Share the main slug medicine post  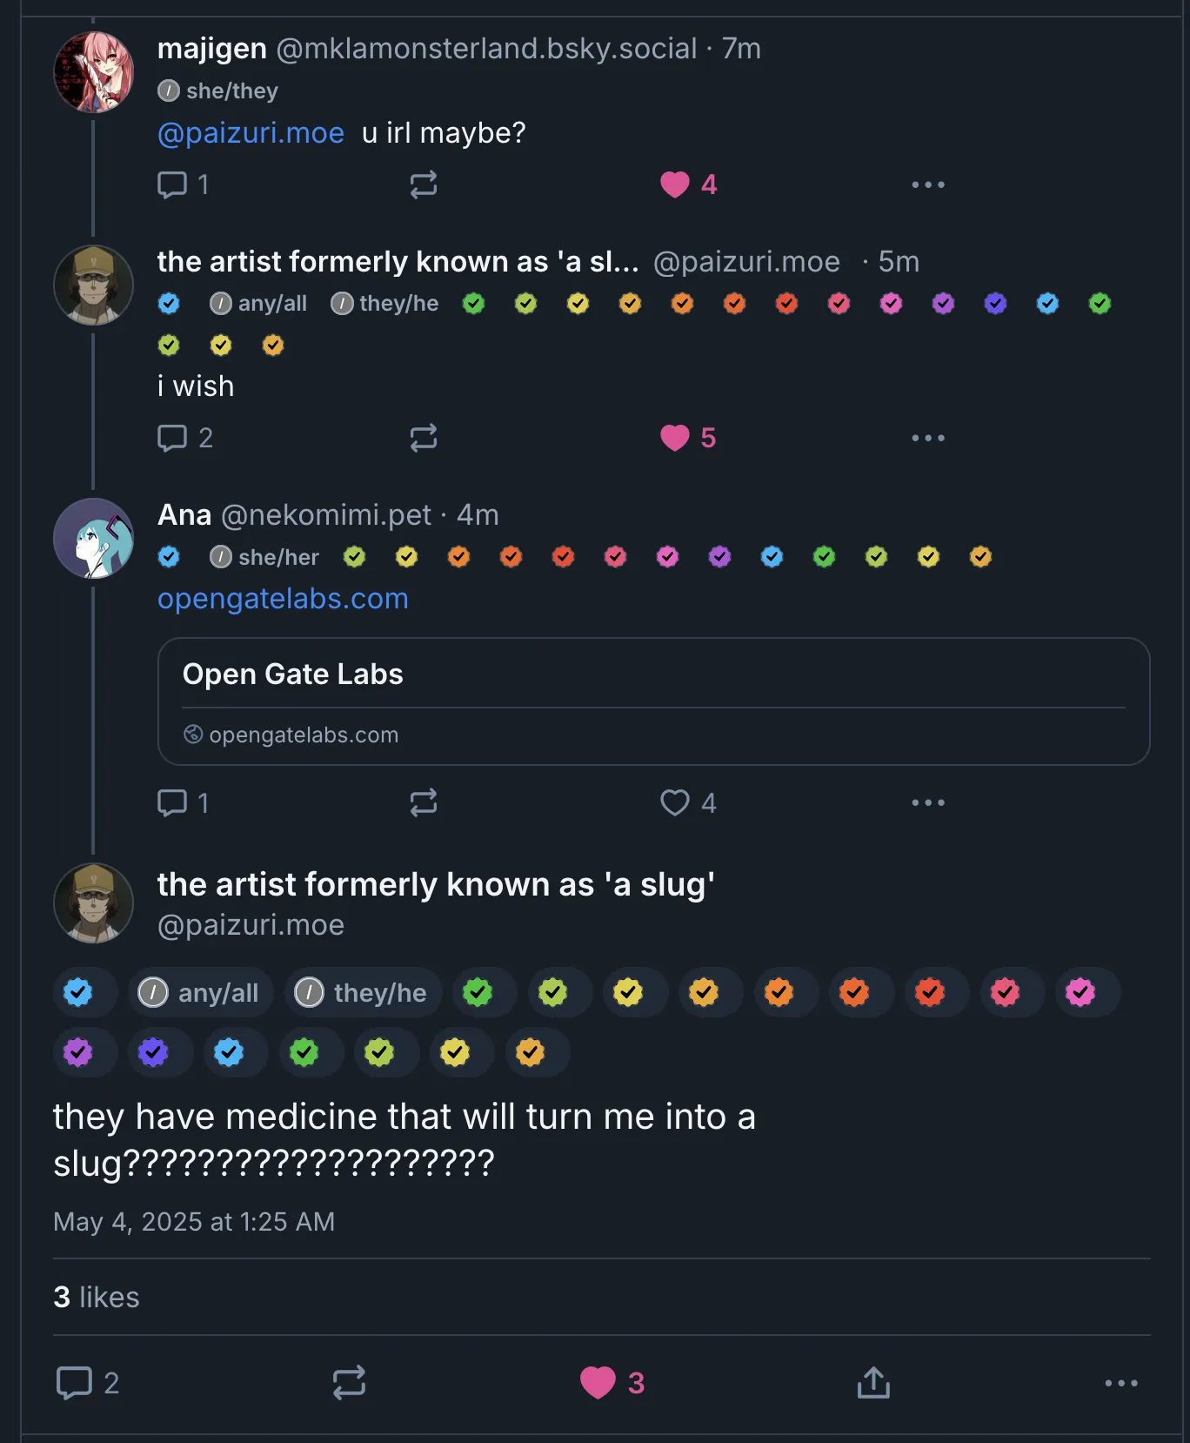click(873, 1382)
